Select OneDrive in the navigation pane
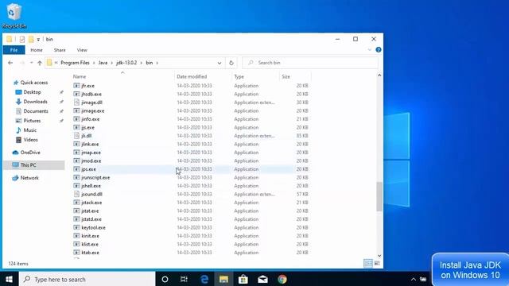Screen dimensions: 509x286 pyautogui.click(x=30, y=153)
